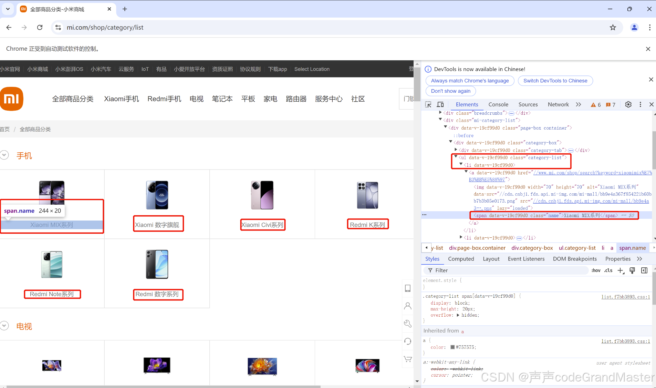Open the 全部商品分类 navigation menu
This screenshot has height=388, width=656.
(73, 99)
